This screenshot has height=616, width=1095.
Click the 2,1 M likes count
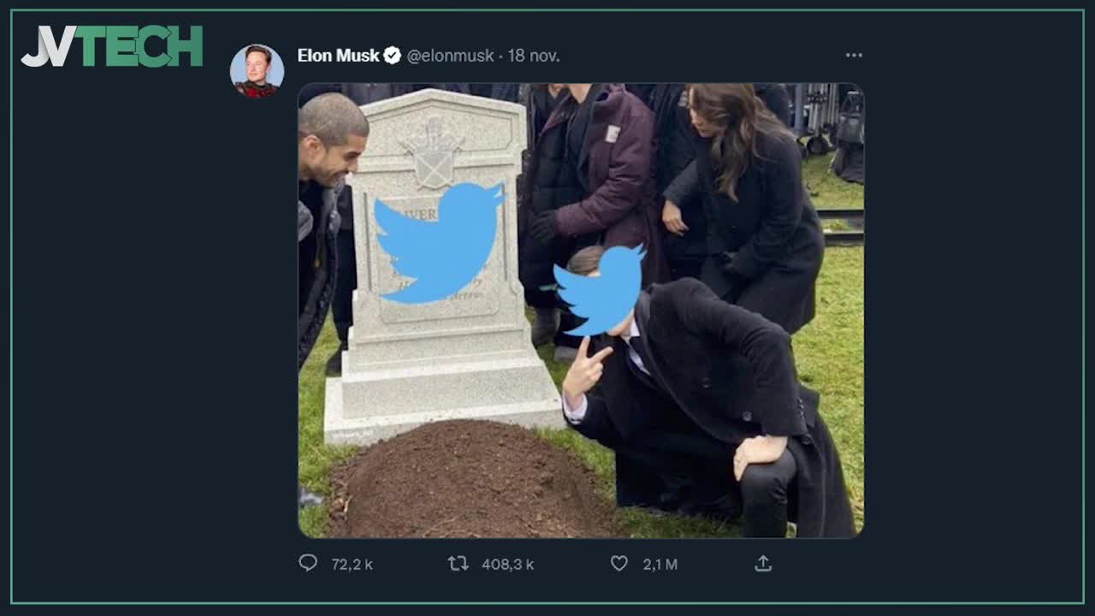[660, 564]
